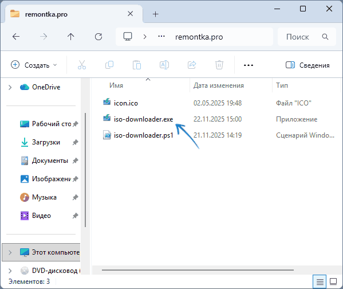343x289 pixels.
Task: Click the icon.ico file icon
Action: pos(107,103)
